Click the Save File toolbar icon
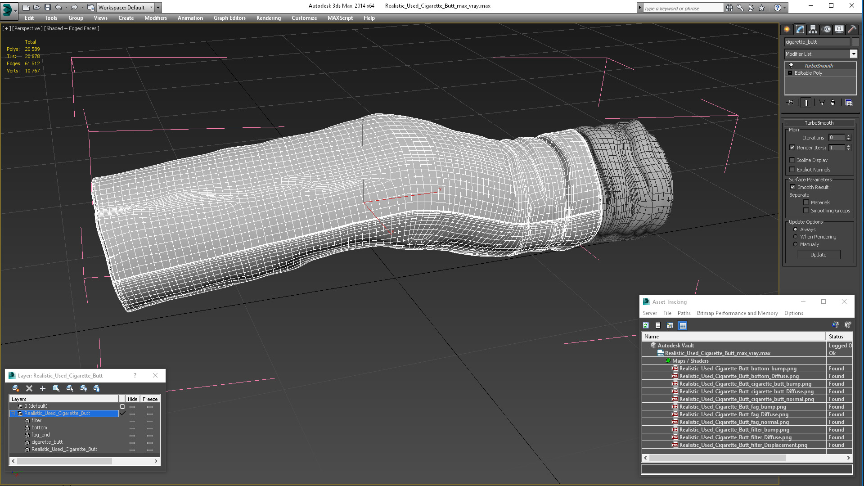Screen dimensions: 864x486 [47, 7]
